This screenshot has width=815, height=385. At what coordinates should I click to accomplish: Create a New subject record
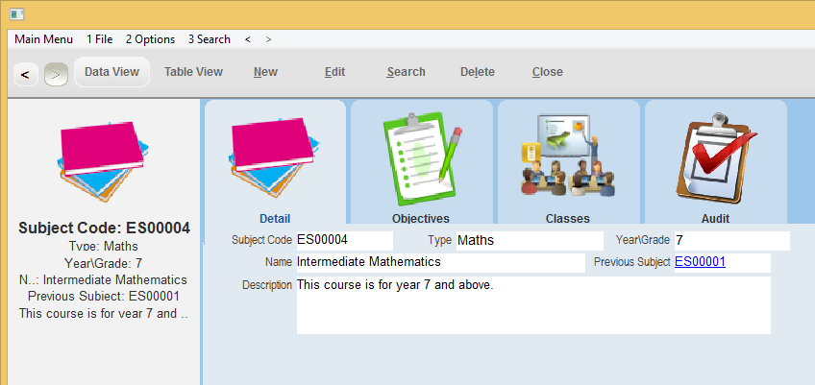[265, 72]
